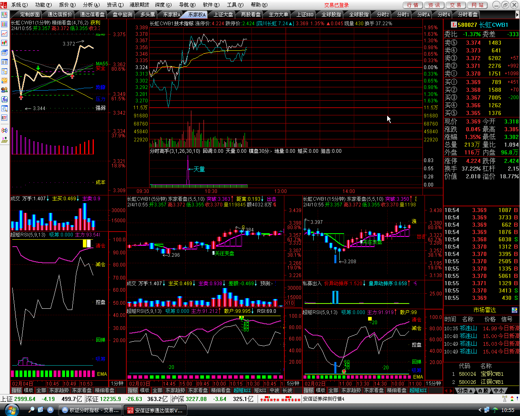This screenshot has height=416, width=520.
Task: Switch to the 通达信报价 tab
Action: [x=60, y=15]
